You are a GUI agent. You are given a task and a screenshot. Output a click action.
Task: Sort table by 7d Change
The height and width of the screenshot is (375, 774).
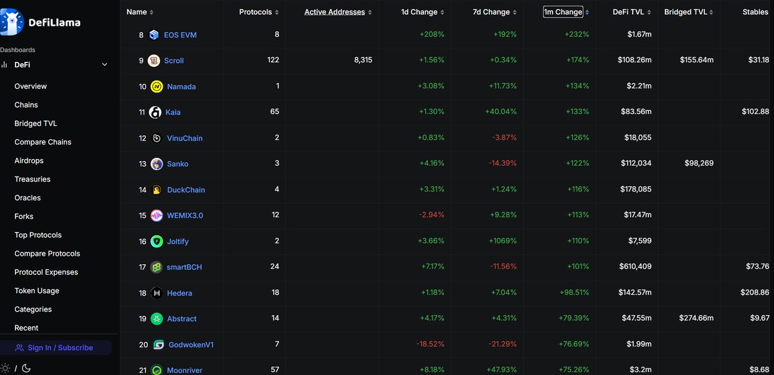point(494,12)
